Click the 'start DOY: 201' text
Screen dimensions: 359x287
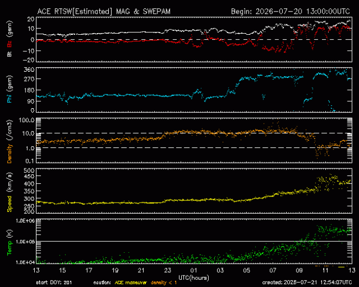tap(54, 283)
